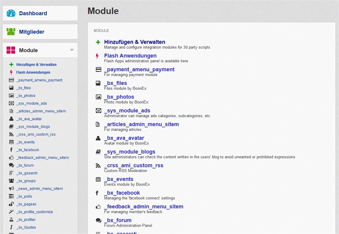The height and width of the screenshot is (234, 339).
Task: Click the RSS feed icon in sidebar
Action: tap(11, 134)
